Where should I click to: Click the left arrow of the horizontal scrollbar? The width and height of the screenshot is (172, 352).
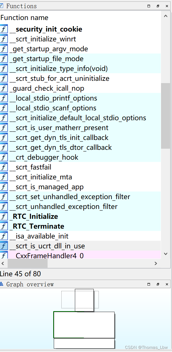tap(3, 263)
